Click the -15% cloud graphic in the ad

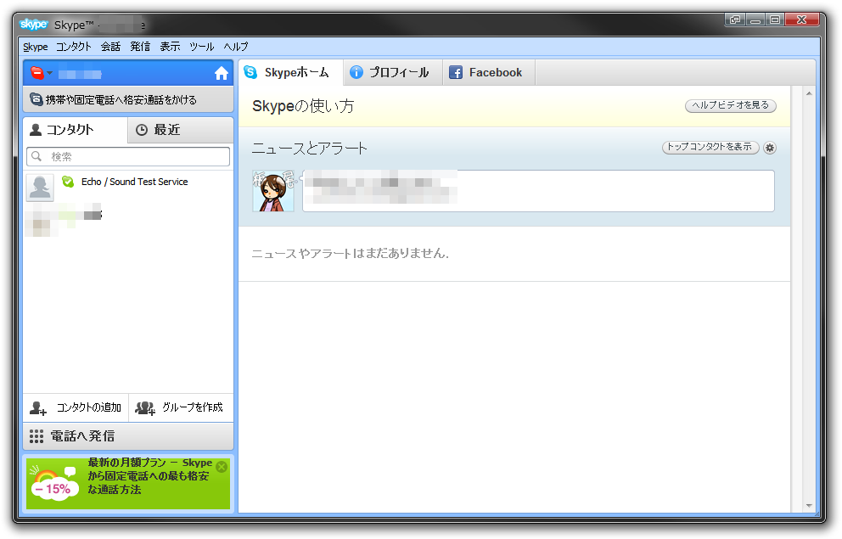click(53, 483)
